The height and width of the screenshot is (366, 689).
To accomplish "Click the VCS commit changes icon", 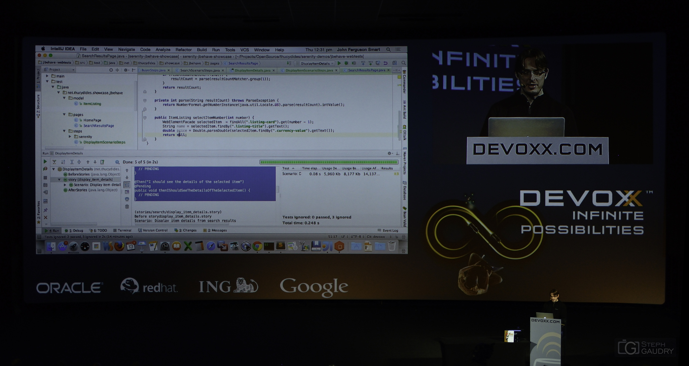I will point(370,63).
